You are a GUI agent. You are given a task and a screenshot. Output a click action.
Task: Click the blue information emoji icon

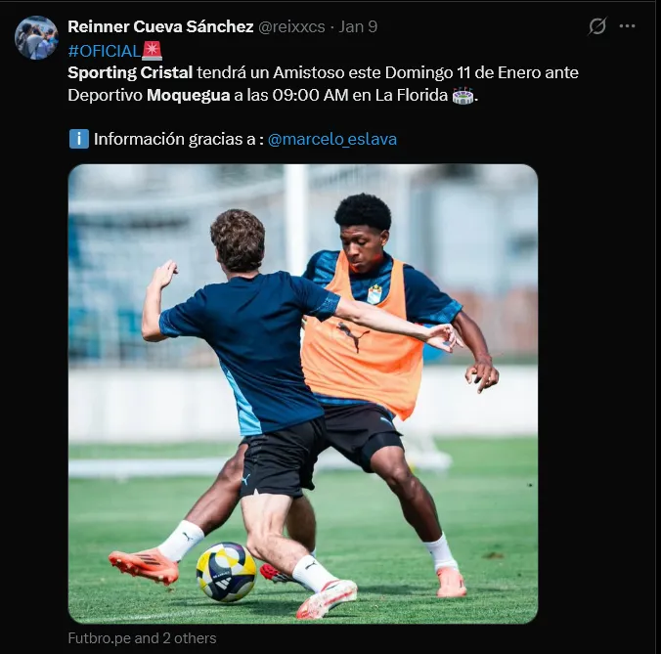79,139
